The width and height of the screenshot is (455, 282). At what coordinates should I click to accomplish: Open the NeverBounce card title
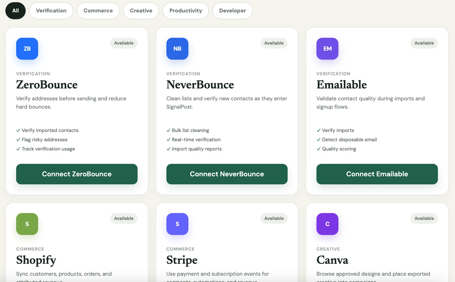(x=200, y=85)
